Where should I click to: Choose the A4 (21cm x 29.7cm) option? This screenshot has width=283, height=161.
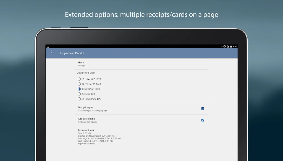79,84
